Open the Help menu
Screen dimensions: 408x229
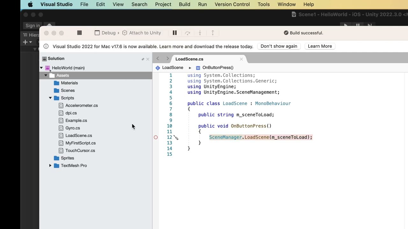[x=309, y=4]
